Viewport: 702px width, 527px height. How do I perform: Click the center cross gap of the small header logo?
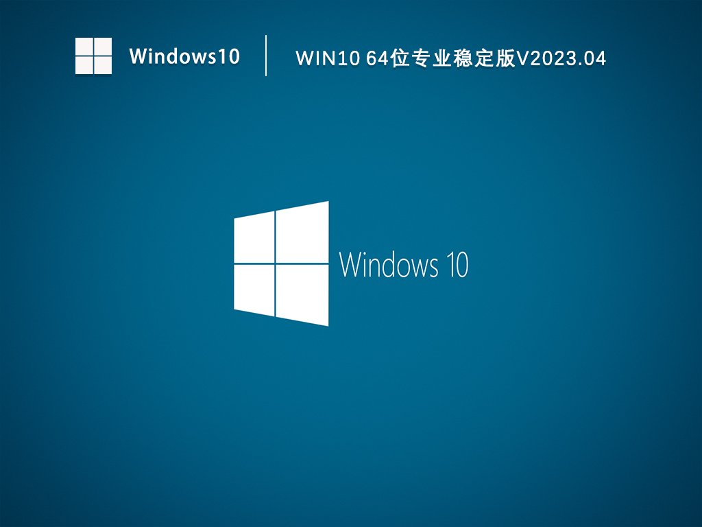[93, 56]
